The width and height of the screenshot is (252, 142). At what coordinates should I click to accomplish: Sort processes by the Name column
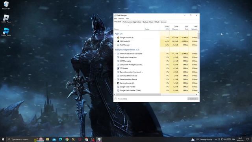(x=129, y=28)
